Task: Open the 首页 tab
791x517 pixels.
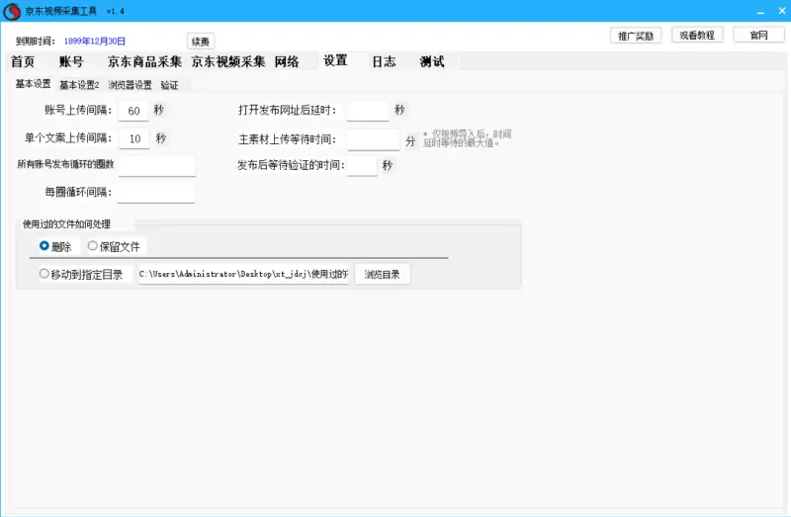Action: tap(23, 61)
